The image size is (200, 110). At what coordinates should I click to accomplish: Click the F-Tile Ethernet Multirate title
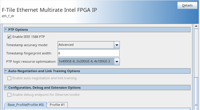tap(49, 10)
